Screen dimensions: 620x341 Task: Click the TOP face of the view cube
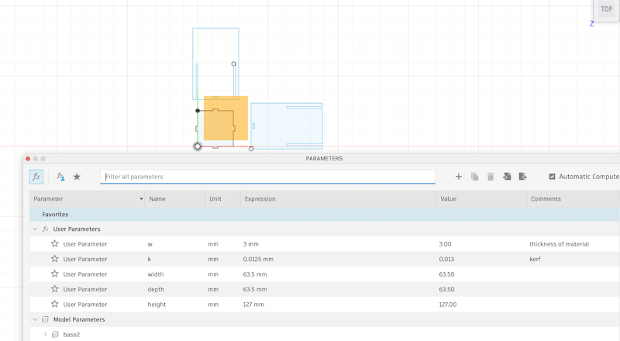coord(606,9)
